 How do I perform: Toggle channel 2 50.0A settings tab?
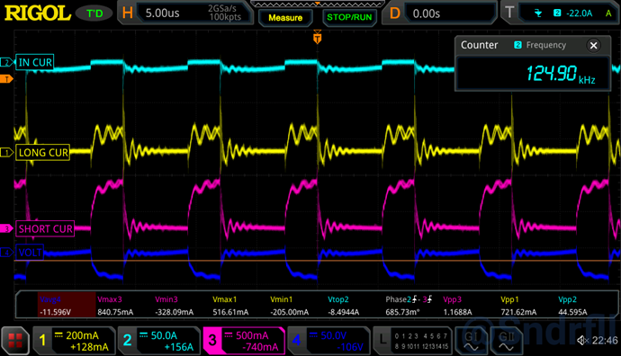tap(158, 341)
